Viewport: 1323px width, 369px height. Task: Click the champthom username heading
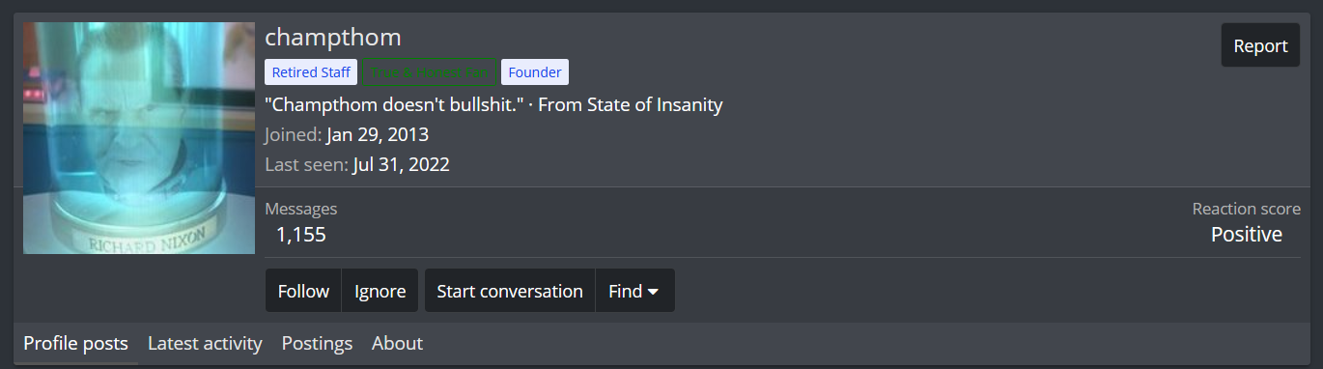point(333,38)
